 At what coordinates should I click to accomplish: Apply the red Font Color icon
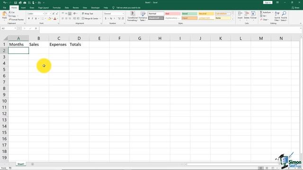point(55,18)
